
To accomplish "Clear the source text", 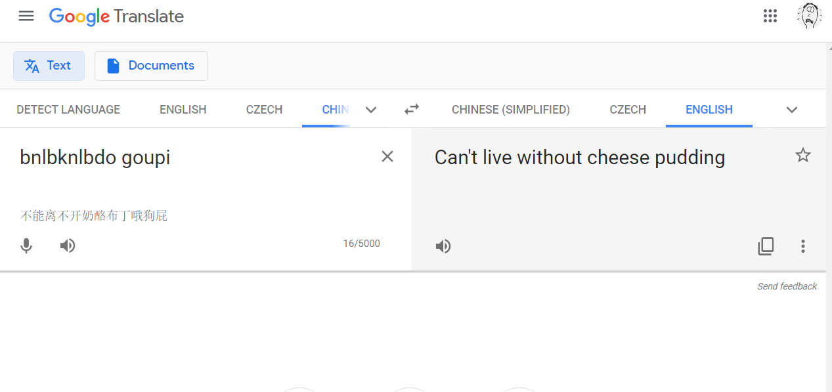I will coord(387,156).
